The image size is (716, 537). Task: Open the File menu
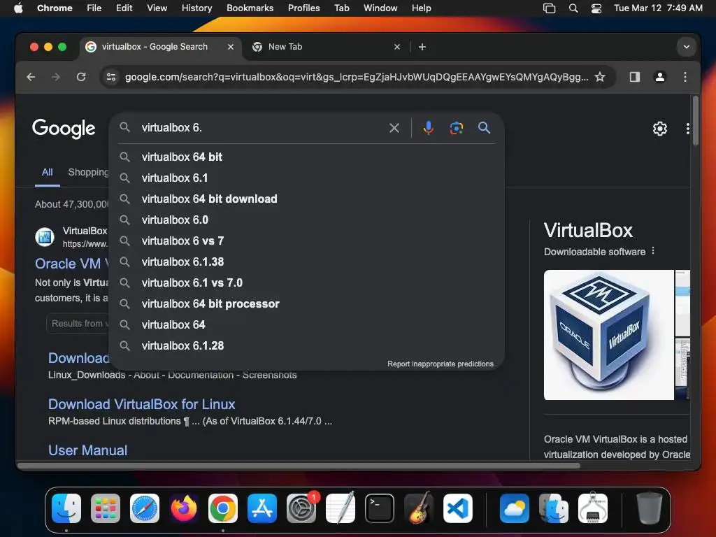pyautogui.click(x=94, y=8)
